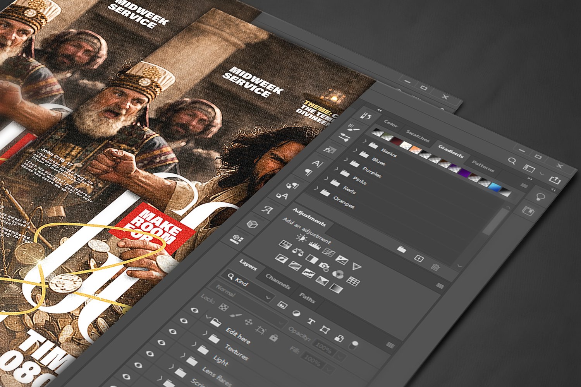The height and width of the screenshot is (387, 581).
Task: Add a Photo Filter adjustment
Action: coord(324,266)
